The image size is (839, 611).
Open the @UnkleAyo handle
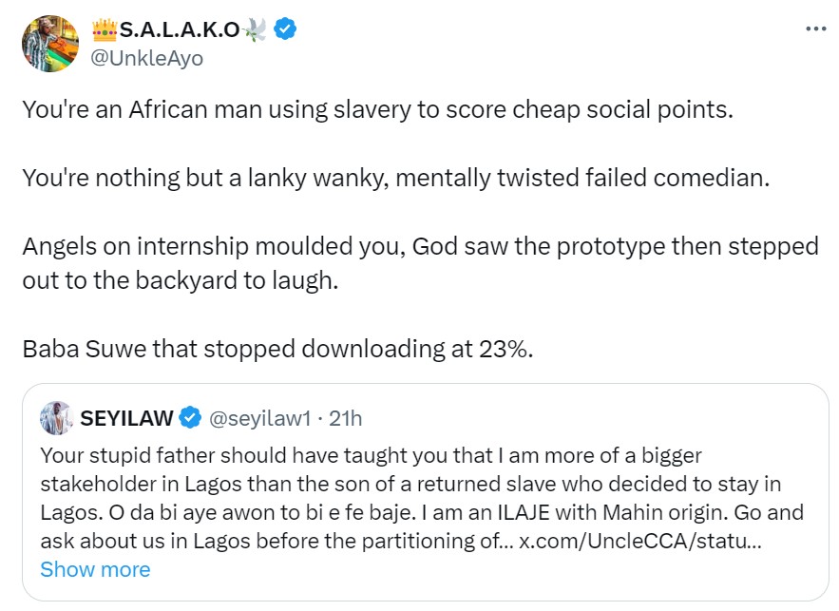pos(146,58)
